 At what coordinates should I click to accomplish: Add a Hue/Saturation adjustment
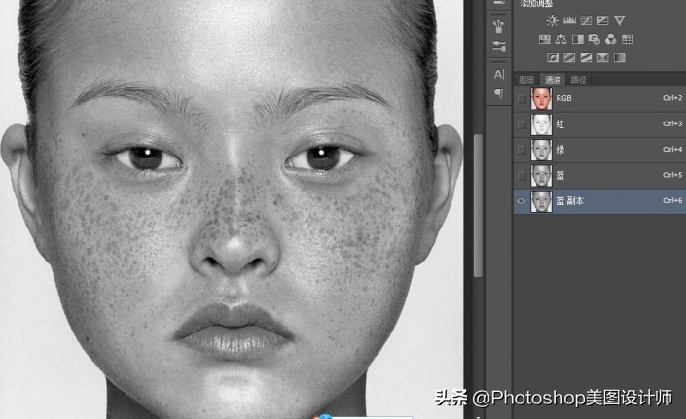[x=544, y=39]
